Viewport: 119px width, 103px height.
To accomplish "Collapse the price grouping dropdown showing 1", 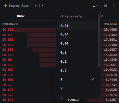I will 96,6.
